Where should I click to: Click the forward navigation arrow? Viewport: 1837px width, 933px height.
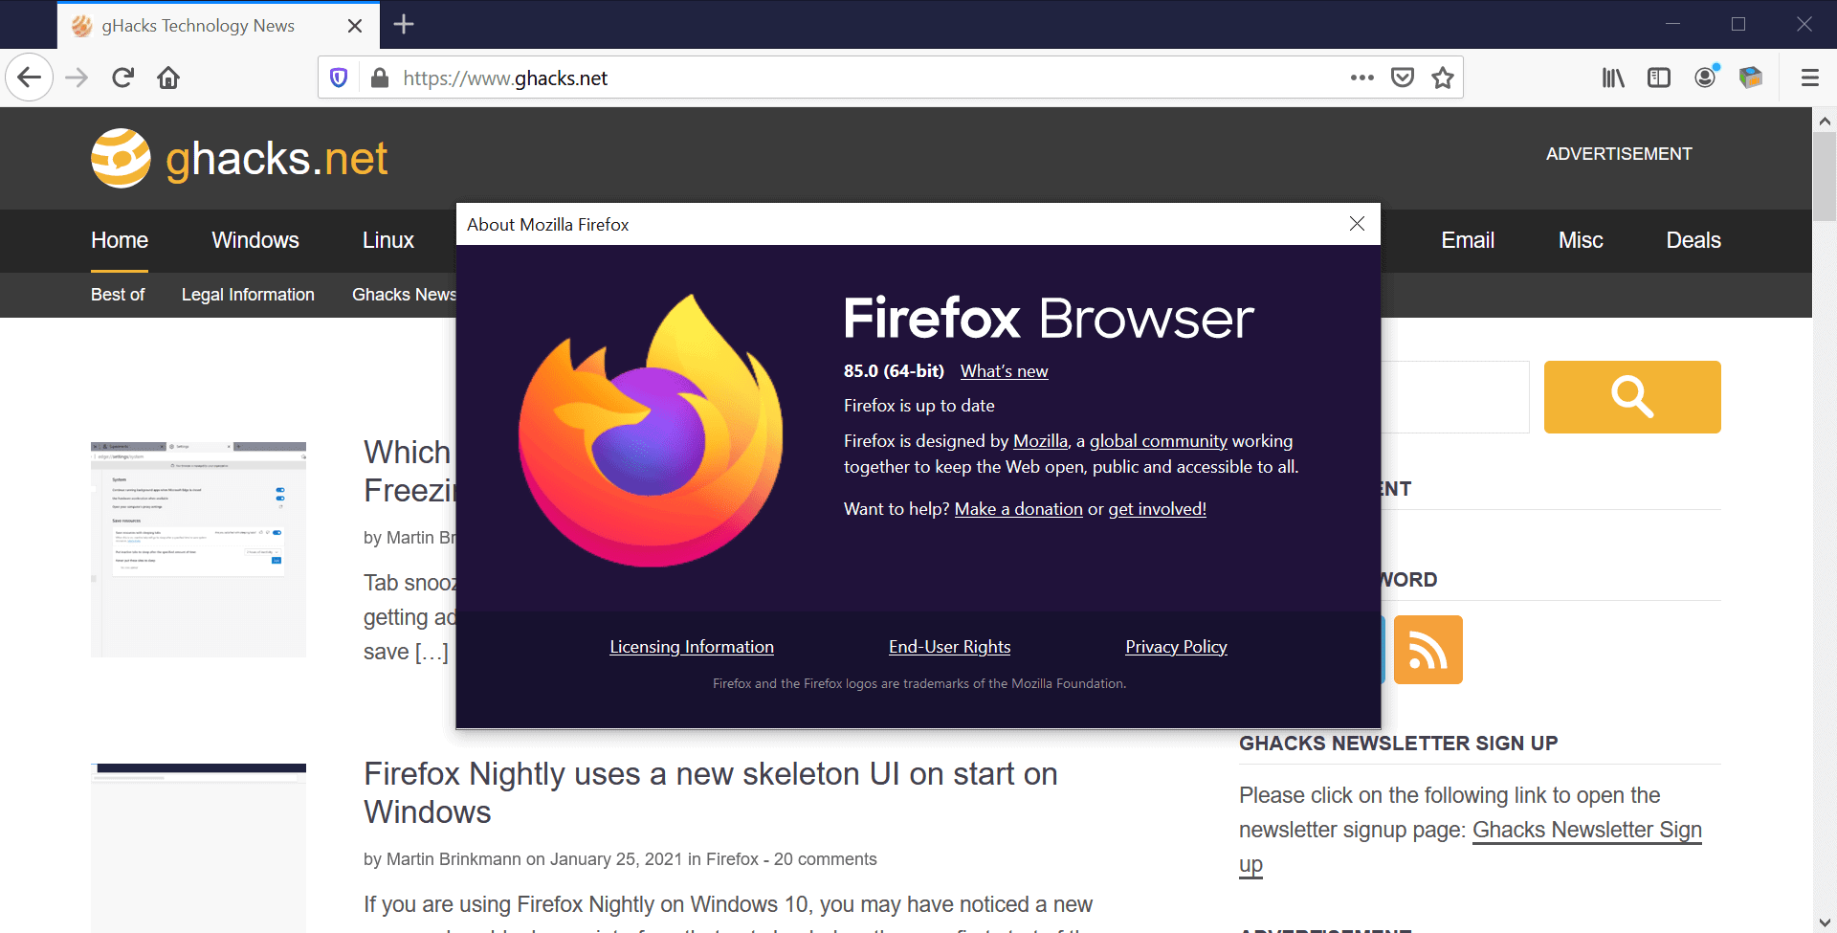77,78
